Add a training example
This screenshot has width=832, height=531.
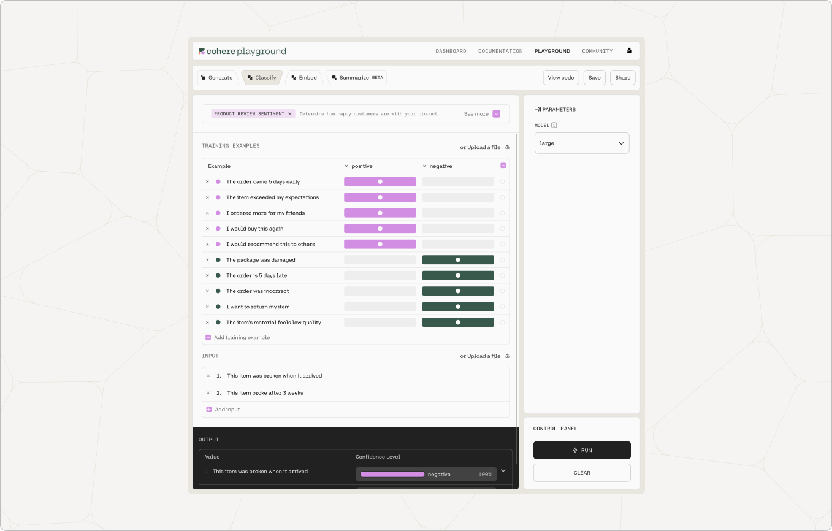point(238,338)
